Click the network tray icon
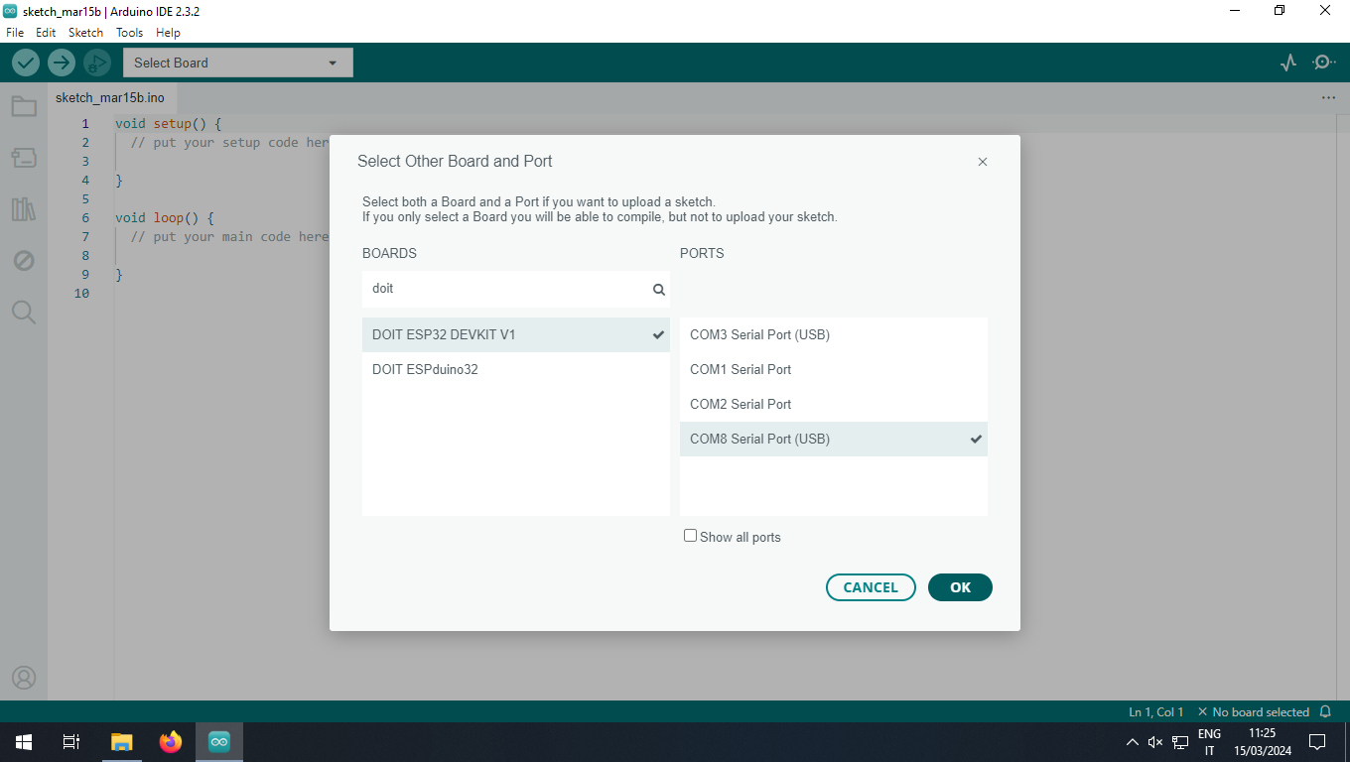 [x=1180, y=742]
